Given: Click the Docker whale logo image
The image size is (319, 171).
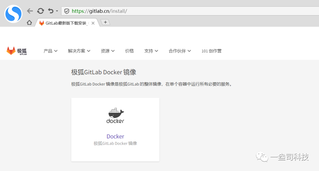Looking at the screenshot, I should pyautogui.click(x=115, y=116).
